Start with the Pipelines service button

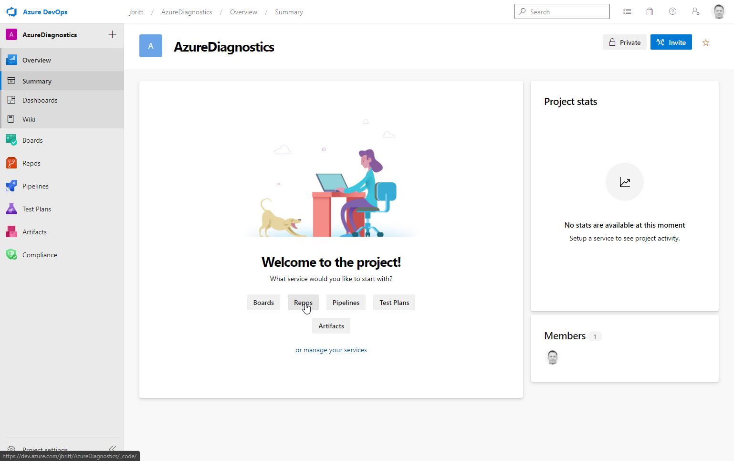coord(346,303)
